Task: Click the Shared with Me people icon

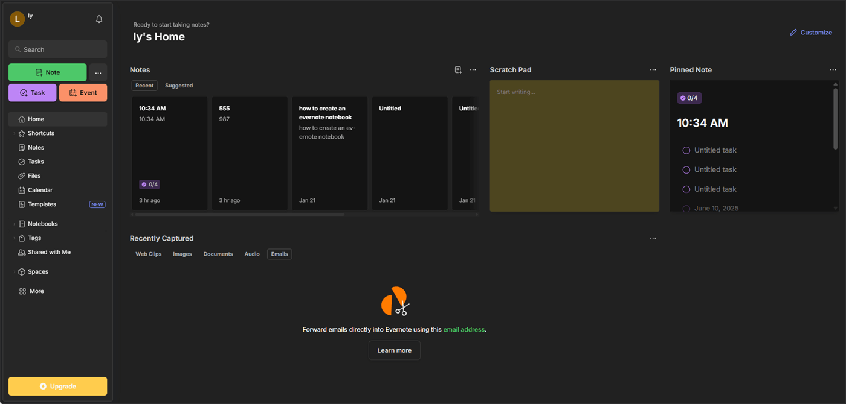Action: 22,253
